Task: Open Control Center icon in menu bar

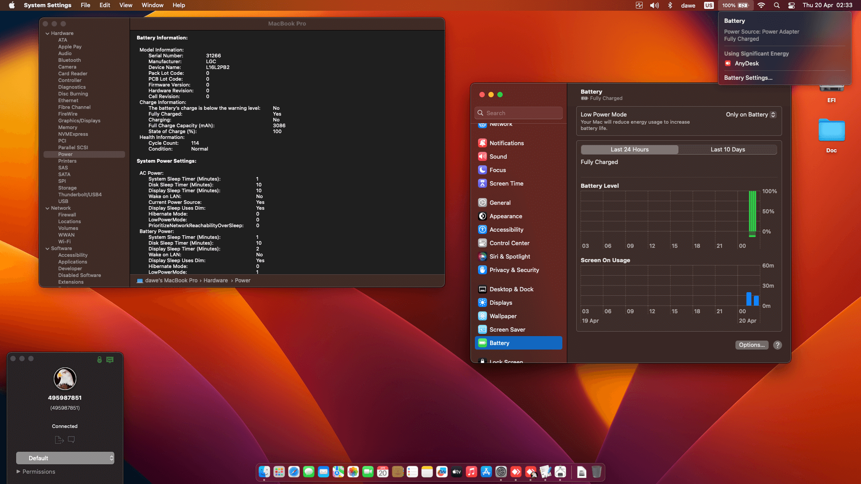Action: pyautogui.click(x=791, y=5)
